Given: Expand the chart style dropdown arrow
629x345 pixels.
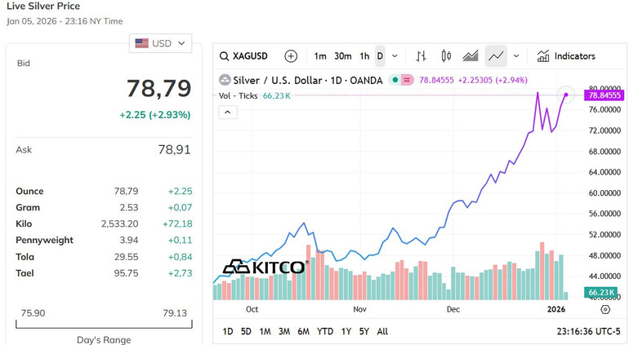Looking at the screenshot, I should click(515, 56).
